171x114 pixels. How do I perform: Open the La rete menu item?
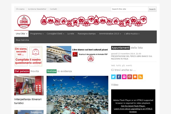(71, 34)
